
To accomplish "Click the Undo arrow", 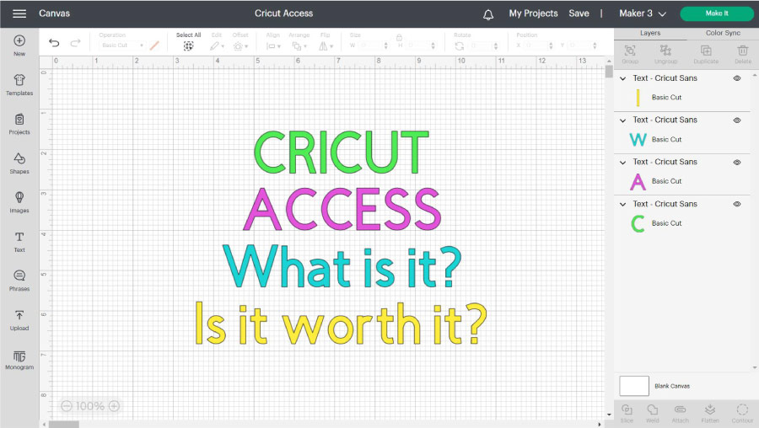I will [x=54, y=43].
